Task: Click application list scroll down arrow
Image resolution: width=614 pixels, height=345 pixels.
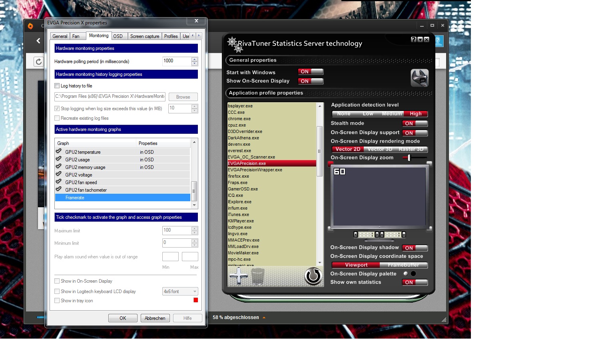Action: (319, 263)
